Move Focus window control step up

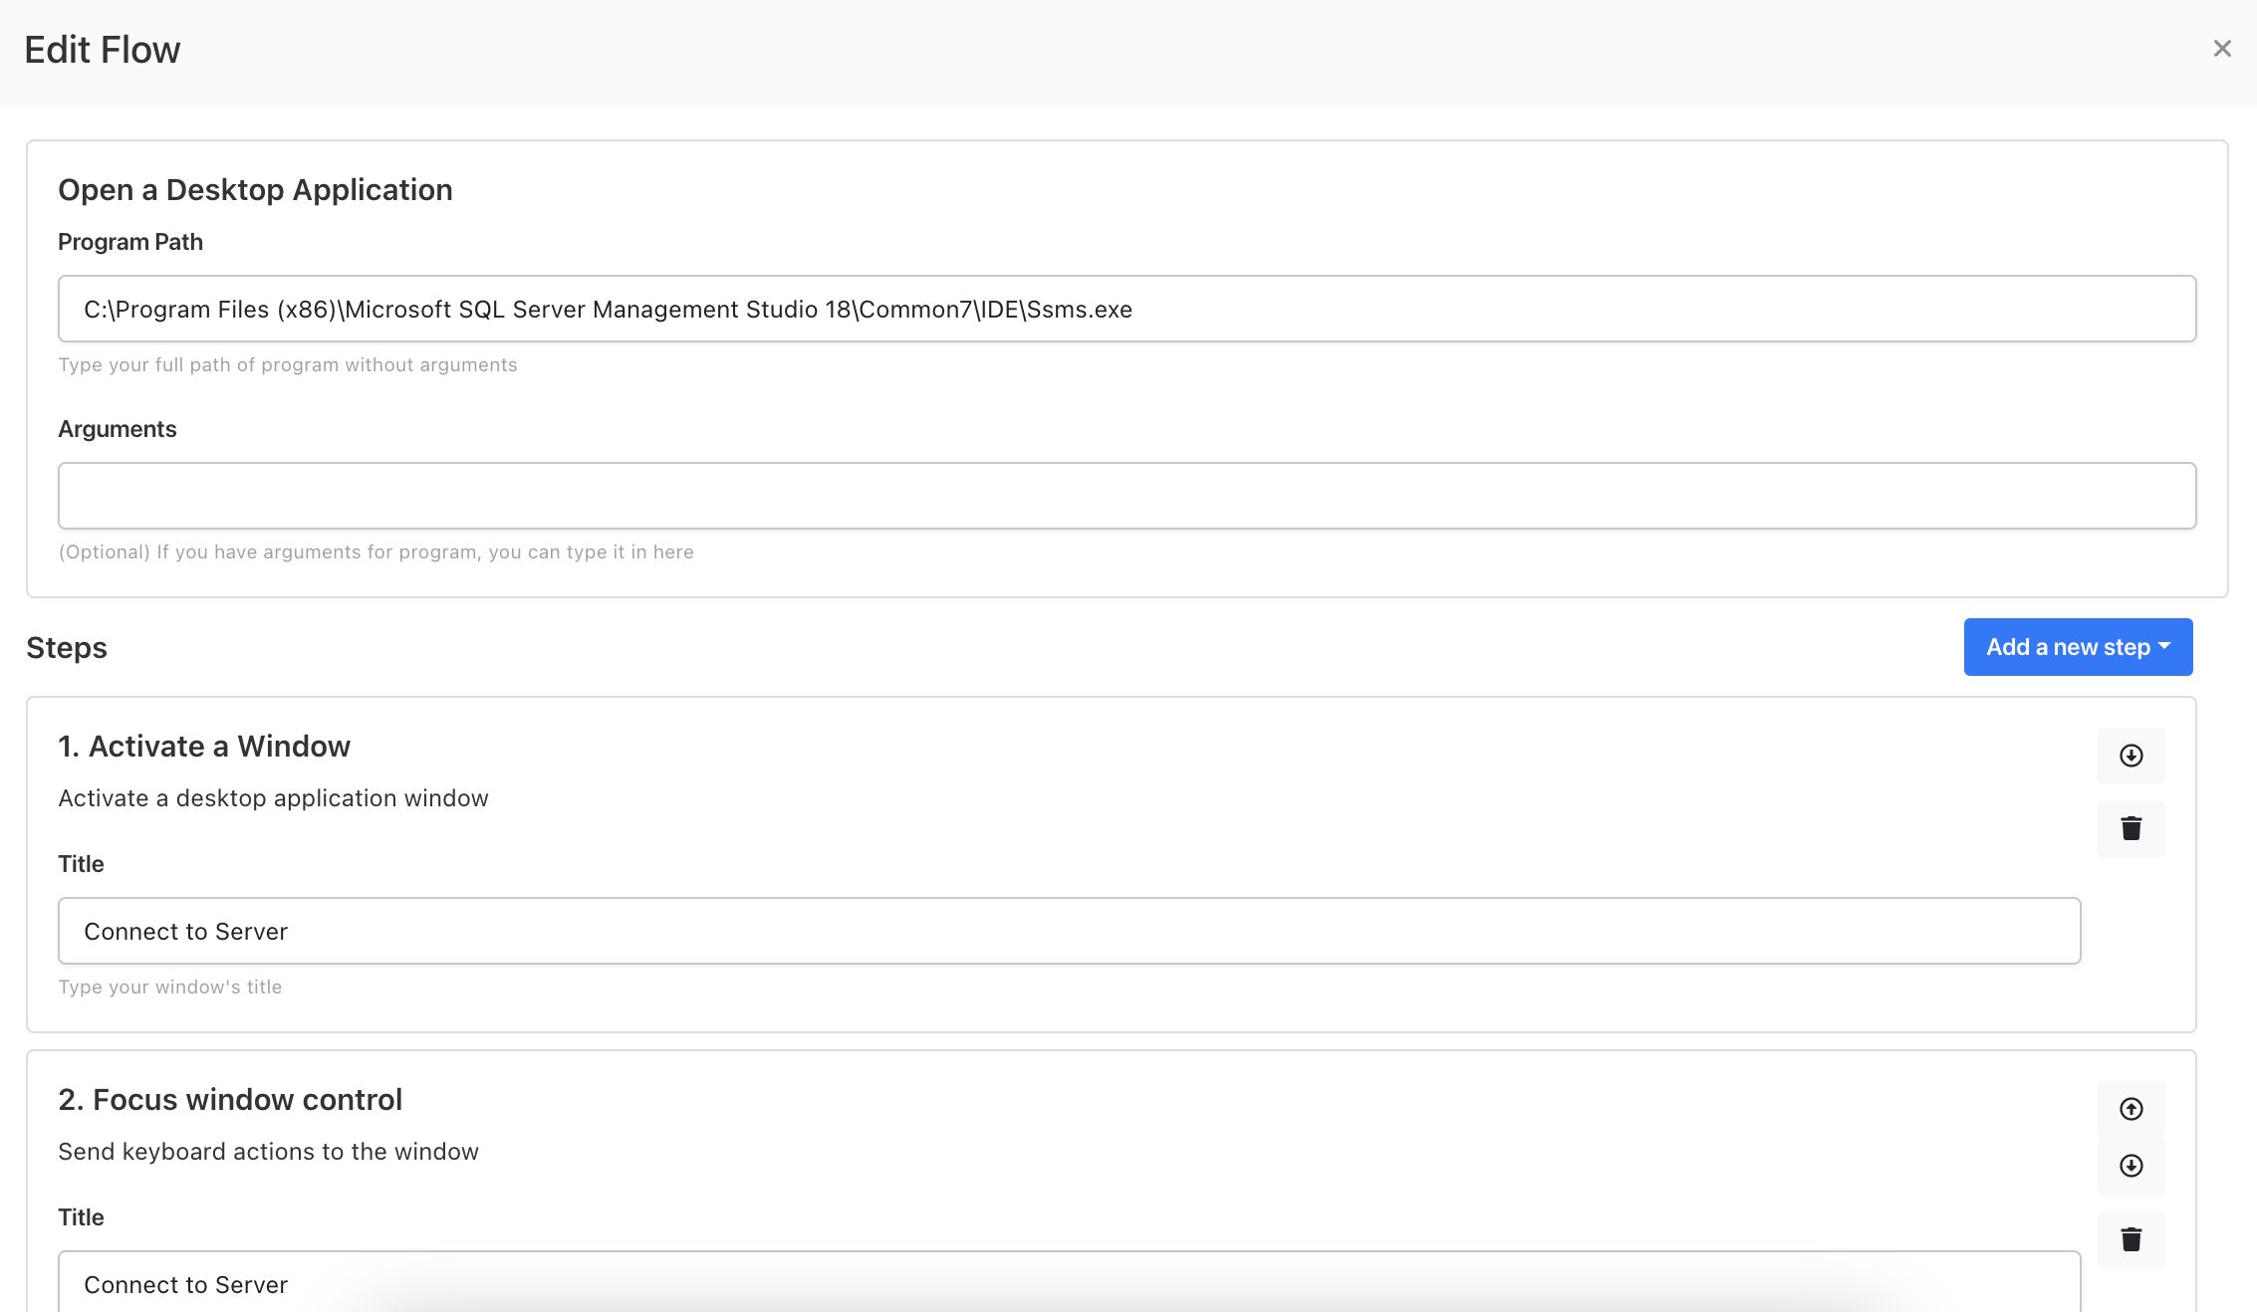(x=2131, y=1109)
